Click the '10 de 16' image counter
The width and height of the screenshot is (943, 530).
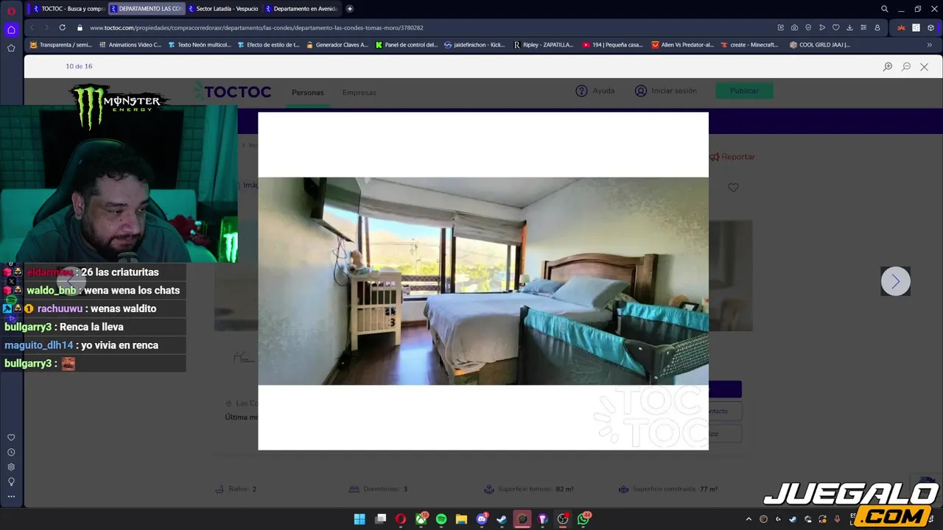pyautogui.click(x=79, y=66)
